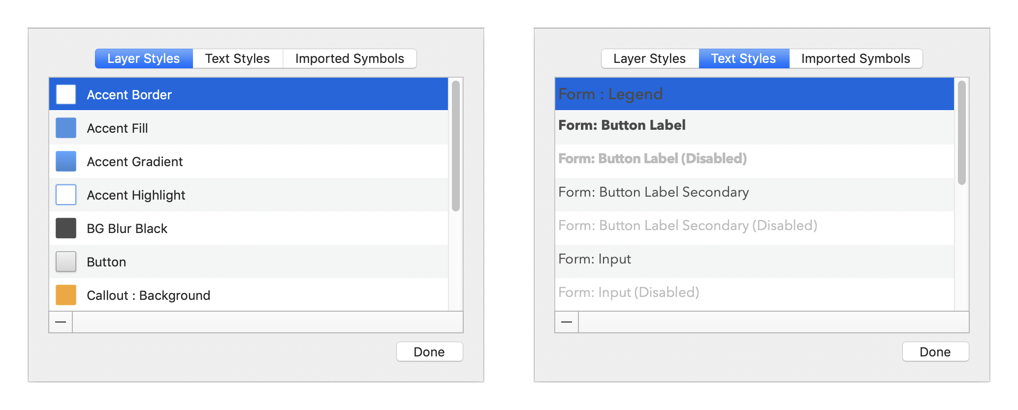Click the Accent Fill blue swatch icon

coord(66,128)
